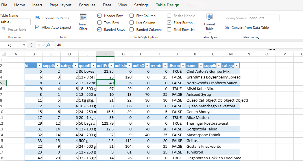
Task: Click the Convert to Range icon
Action: [38, 18]
